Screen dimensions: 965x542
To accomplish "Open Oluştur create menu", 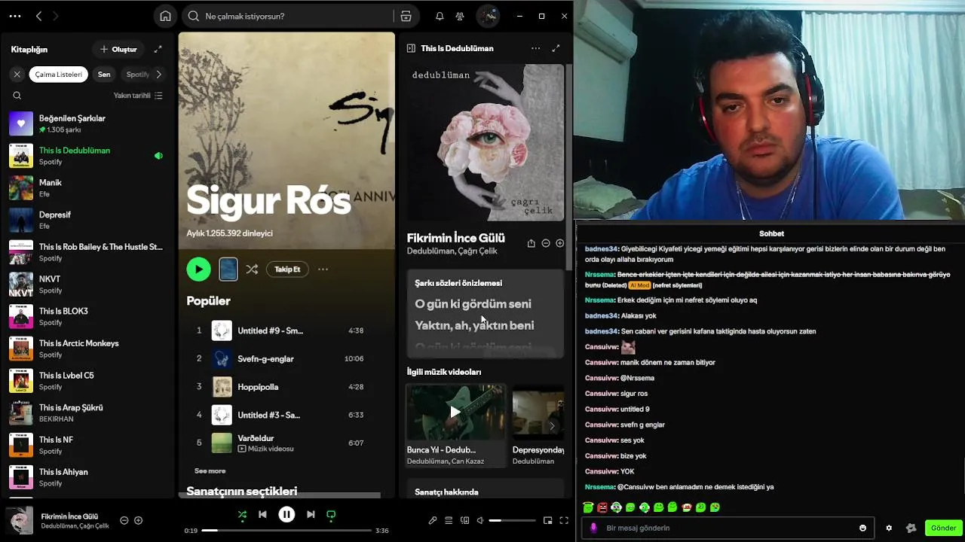I will coord(118,49).
